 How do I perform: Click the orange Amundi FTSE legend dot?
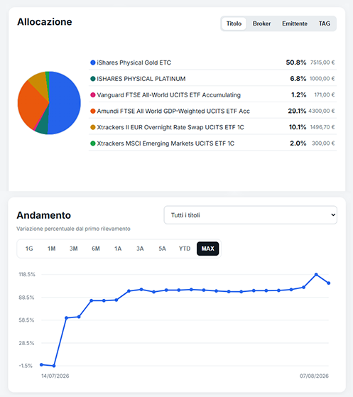(x=93, y=111)
